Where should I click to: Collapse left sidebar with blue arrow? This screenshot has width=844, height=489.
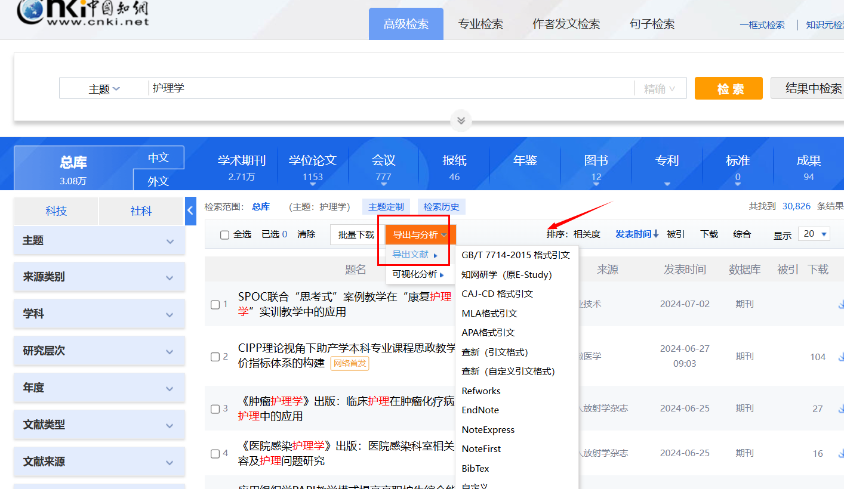coord(190,211)
